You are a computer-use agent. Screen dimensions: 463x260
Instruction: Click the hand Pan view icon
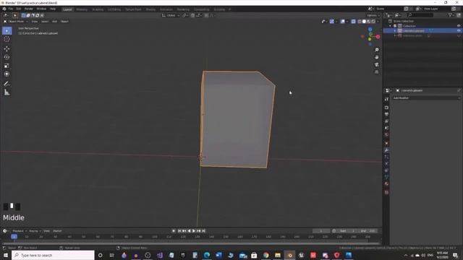[376, 57]
